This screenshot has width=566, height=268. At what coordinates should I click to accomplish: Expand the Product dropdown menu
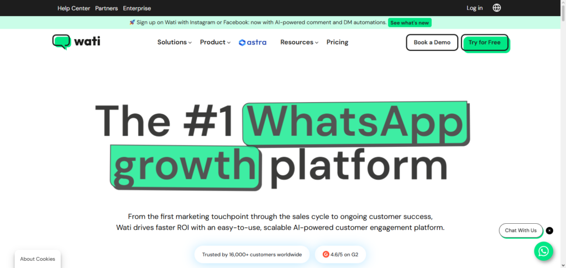(215, 42)
